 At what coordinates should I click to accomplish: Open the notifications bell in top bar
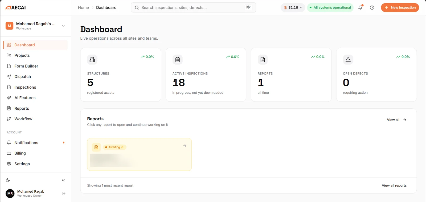click(360, 7)
